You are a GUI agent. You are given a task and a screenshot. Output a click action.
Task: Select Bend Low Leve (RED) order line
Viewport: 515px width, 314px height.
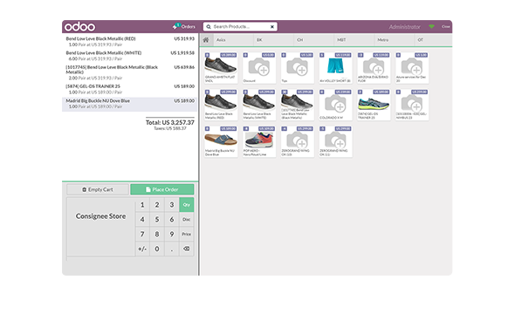click(x=130, y=41)
